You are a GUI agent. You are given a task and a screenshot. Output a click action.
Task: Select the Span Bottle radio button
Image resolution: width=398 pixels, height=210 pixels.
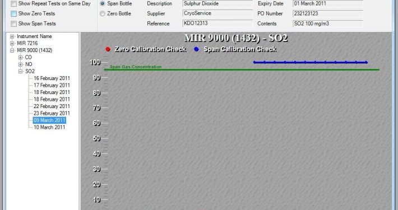point(102,3)
